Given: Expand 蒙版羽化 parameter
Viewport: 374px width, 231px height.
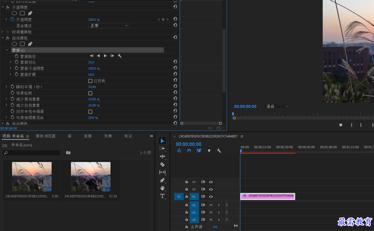Looking at the screenshot, I should click(10, 62).
